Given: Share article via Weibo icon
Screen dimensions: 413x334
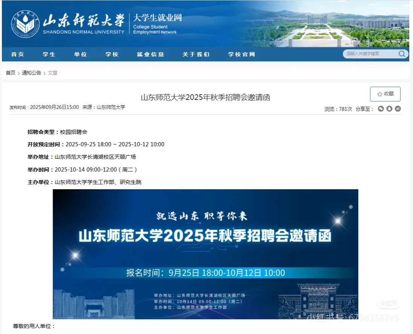Looking at the screenshot, I should pos(398,109).
